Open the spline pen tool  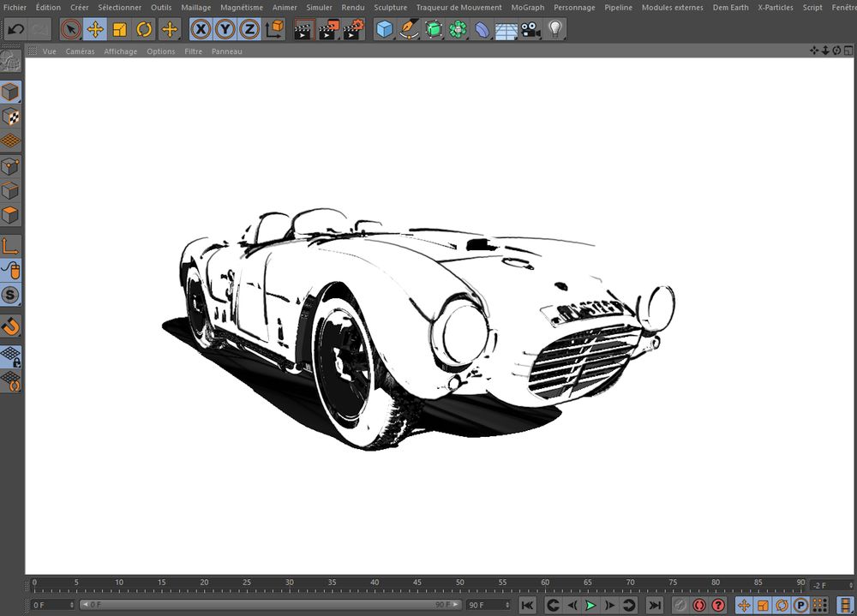tap(409, 29)
